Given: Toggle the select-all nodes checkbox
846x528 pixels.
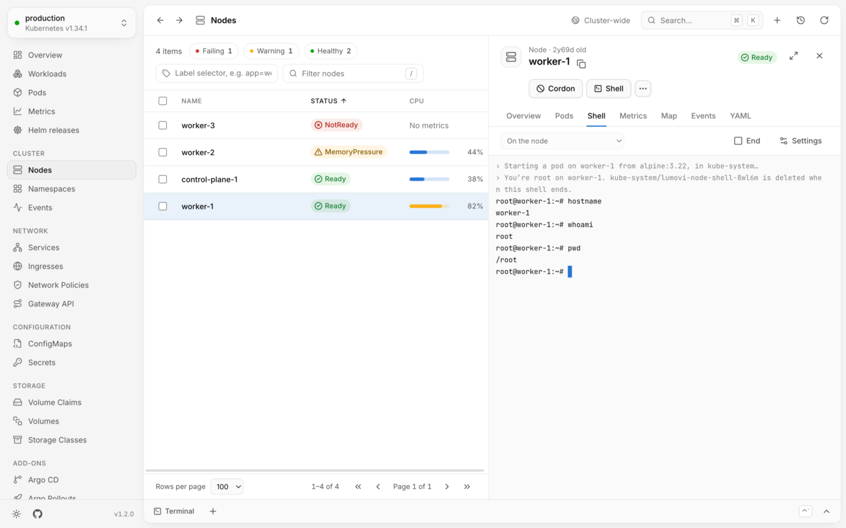Looking at the screenshot, I should (x=163, y=101).
